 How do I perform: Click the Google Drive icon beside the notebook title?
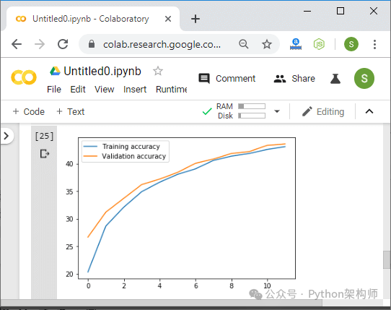pos(55,71)
